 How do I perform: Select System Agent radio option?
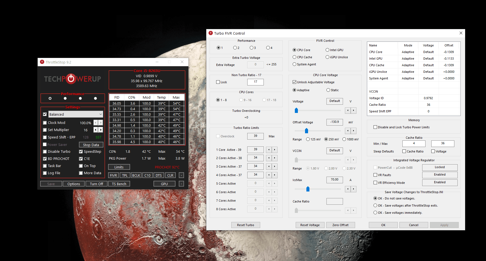click(x=304, y=64)
